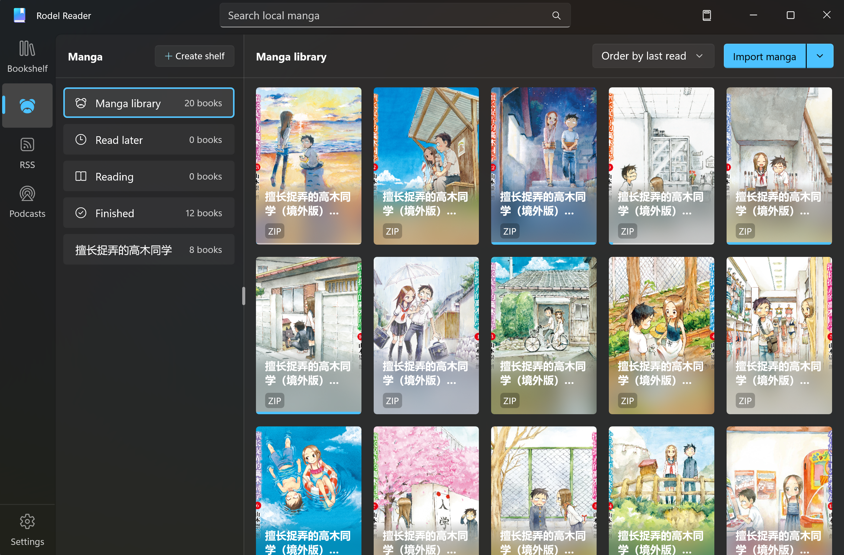This screenshot has height=555, width=844.
Task: Open the white classroom cabinet cover manga
Action: 661,166
